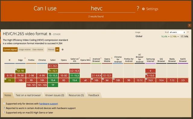Screen dimensions: 193x119
Task: Click the Safari 3.1-10.1 cell
Action: click(53, 66)
